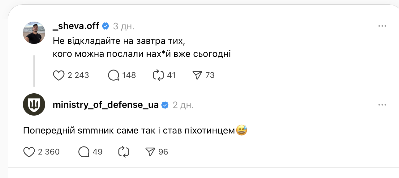The image size is (399, 178).
Task: Like the ministry_of_defense_ua reply
Action: (x=29, y=151)
